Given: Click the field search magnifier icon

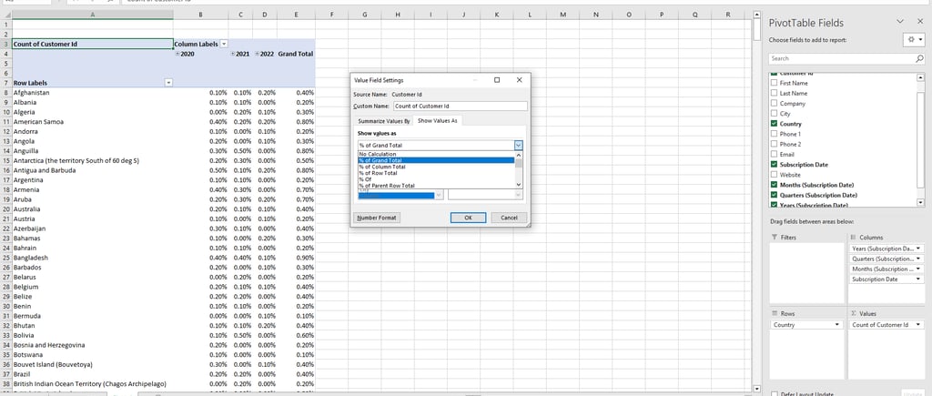Looking at the screenshot, I should click(x=919, y=58).
